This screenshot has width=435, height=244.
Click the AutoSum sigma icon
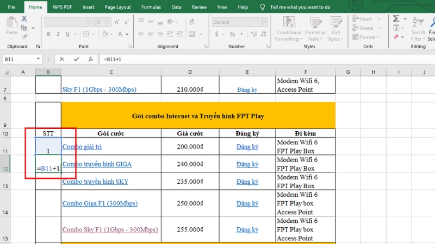tap(396, 18)
